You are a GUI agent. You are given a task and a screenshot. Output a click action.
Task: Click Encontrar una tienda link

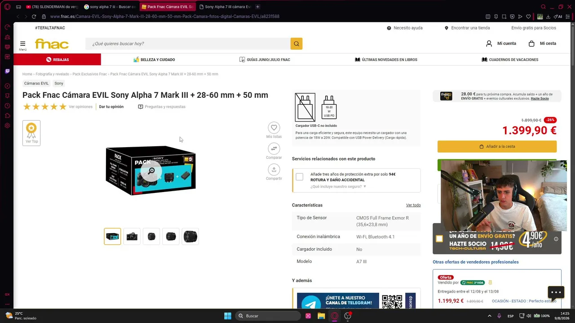tap(467, 28)
